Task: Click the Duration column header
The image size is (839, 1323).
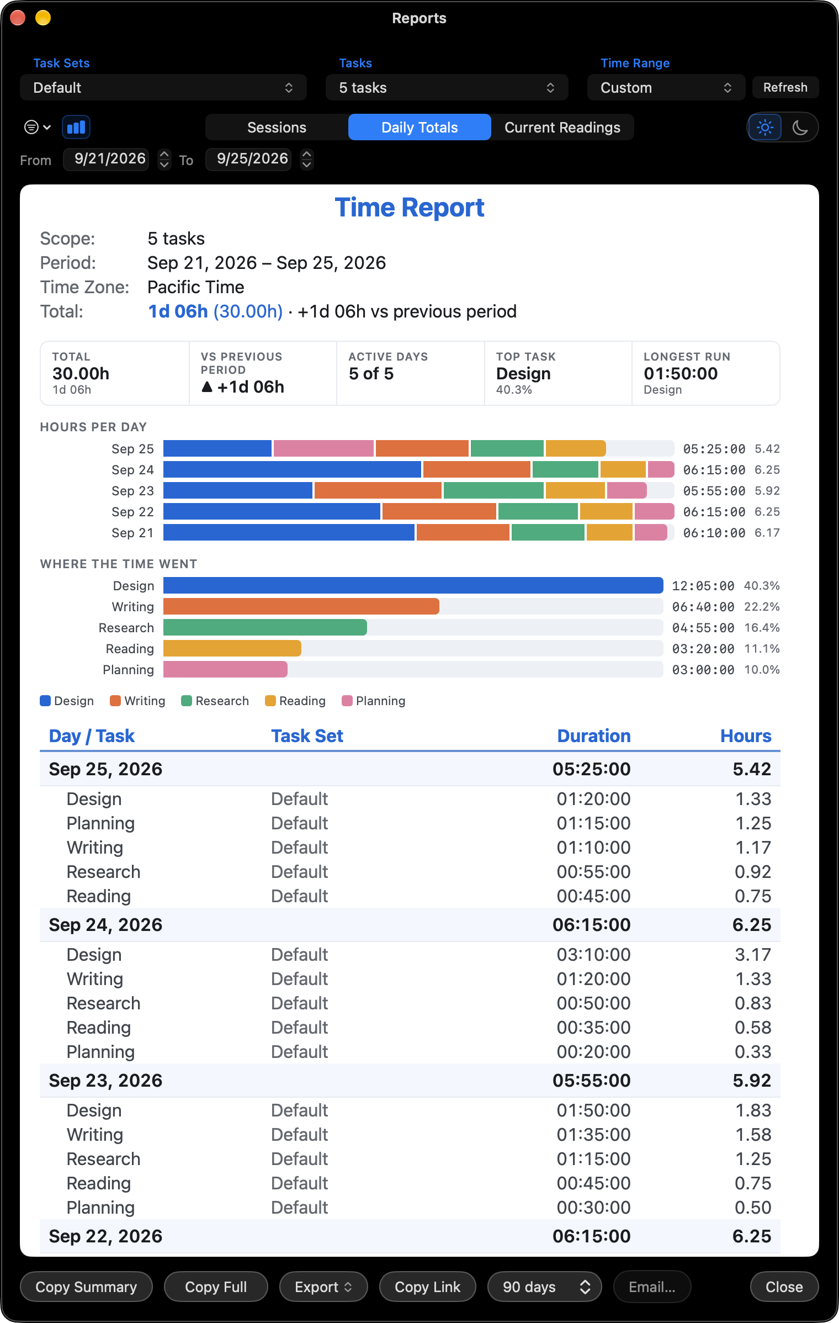Action: click(593, 736)
